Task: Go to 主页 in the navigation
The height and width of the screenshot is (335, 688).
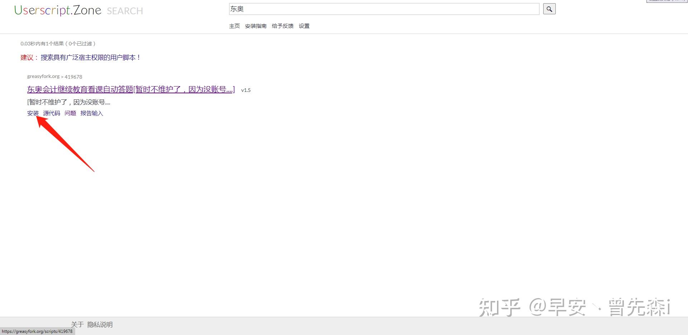Action: click(x=234, y=26)
